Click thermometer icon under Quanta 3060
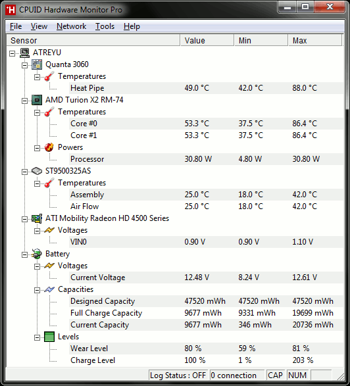 coord(49,76)
